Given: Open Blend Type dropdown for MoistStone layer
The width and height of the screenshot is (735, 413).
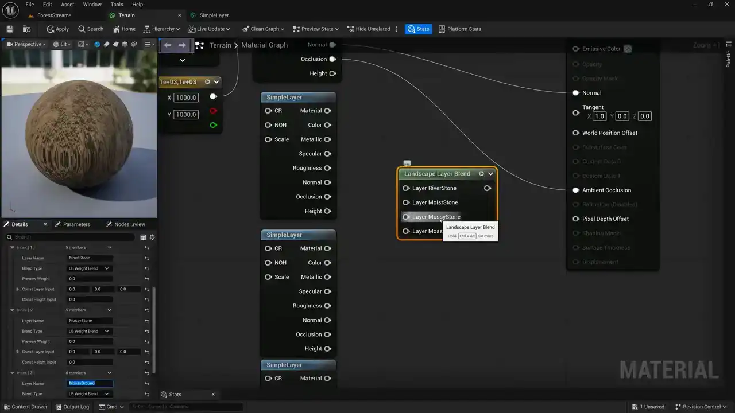Looking at the screenshot, I should (x=89, y=268).
